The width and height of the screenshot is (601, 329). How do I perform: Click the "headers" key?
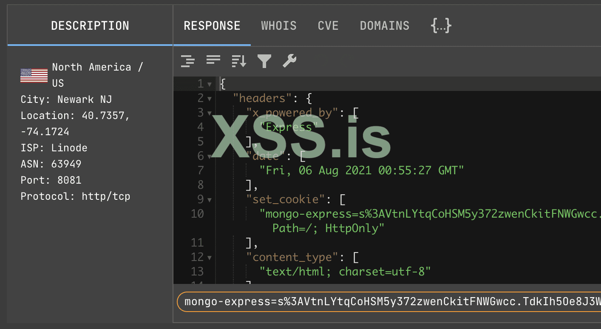point(262,98)
